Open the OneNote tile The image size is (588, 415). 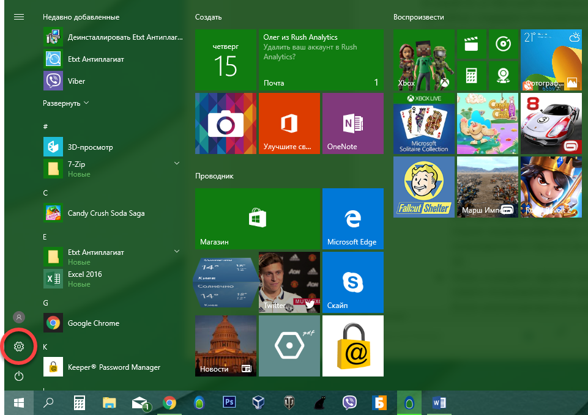click(x=352, y=123)
